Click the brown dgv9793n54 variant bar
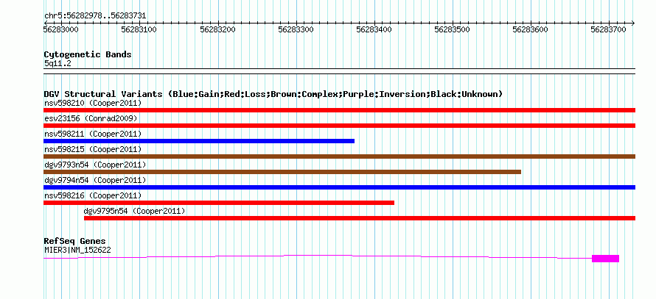The width and height of the screenshot is (656, 299). [282, 172]
